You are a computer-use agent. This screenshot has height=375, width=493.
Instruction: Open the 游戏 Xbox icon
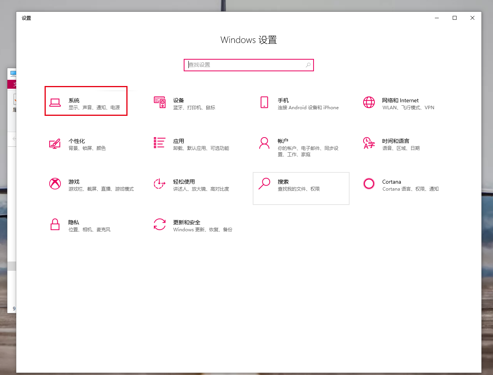pos(55,184)
